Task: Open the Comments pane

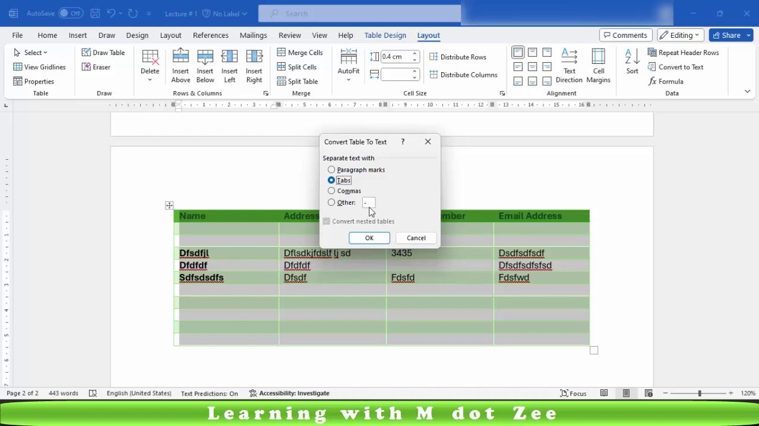Action: point(626,35)
